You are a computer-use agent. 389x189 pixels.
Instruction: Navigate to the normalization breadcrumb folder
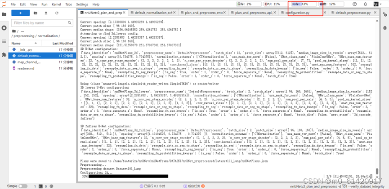coord(47,36)
